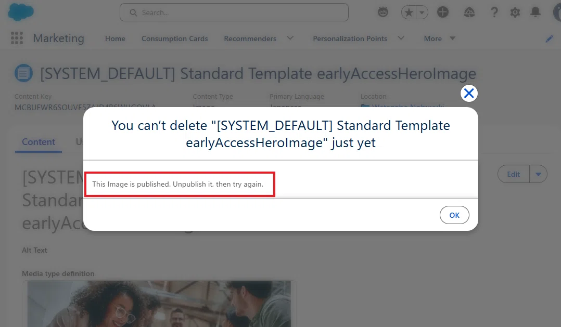Click the pencil edit navigation icon

coord(549,38)
